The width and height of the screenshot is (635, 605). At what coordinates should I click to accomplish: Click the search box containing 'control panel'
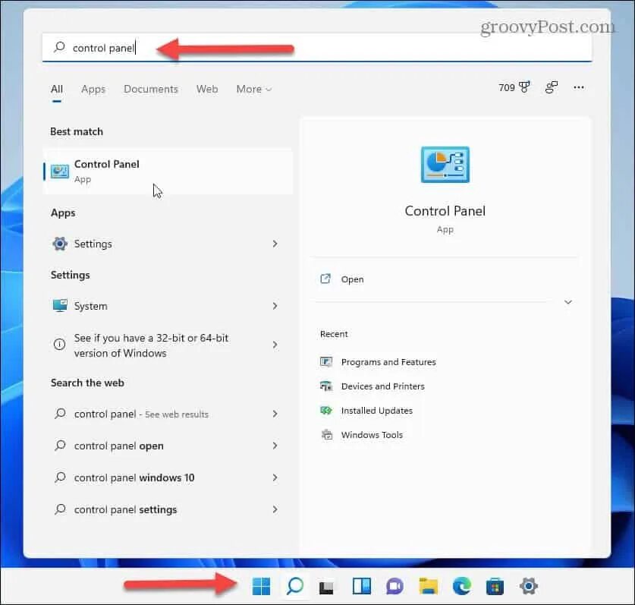pos(317,48)
